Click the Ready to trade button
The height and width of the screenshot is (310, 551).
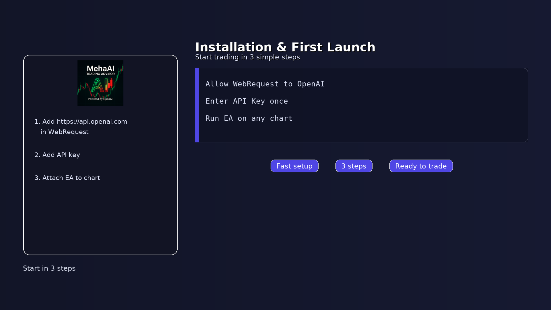[421, 166]
